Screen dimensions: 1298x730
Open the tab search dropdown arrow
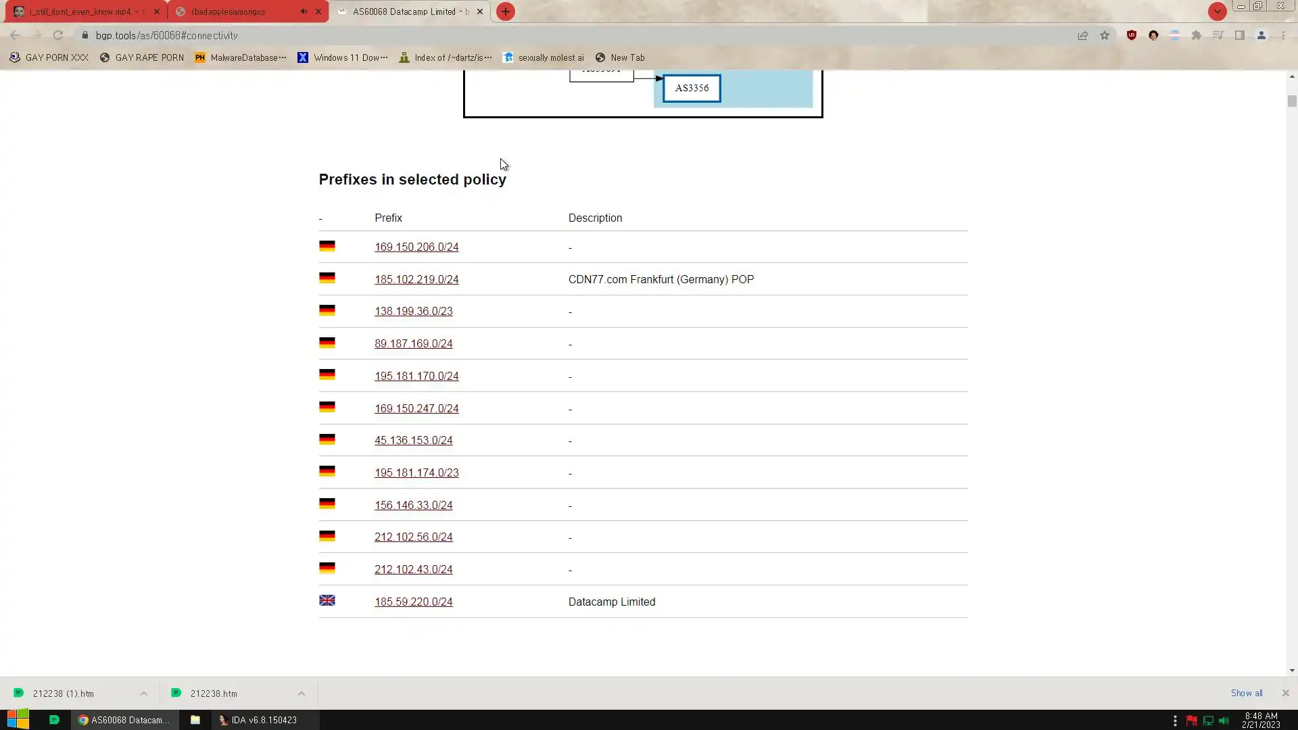pos(1217,11)
